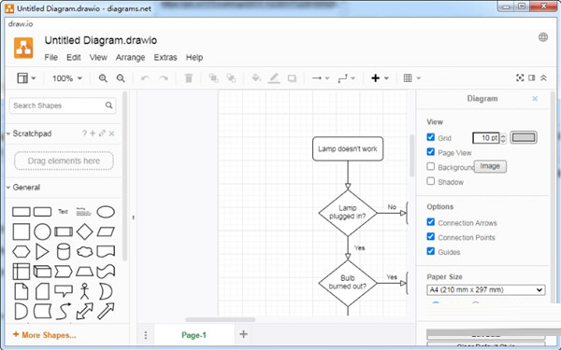Select the cloud shape in General
This screenshot has height=350, width=561.
[85, 252]
